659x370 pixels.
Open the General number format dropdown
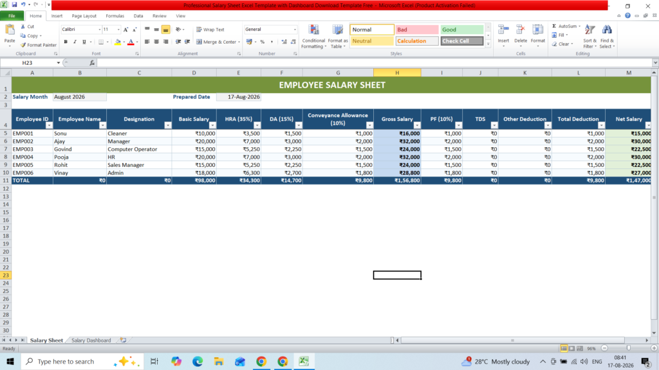point(295,30)
